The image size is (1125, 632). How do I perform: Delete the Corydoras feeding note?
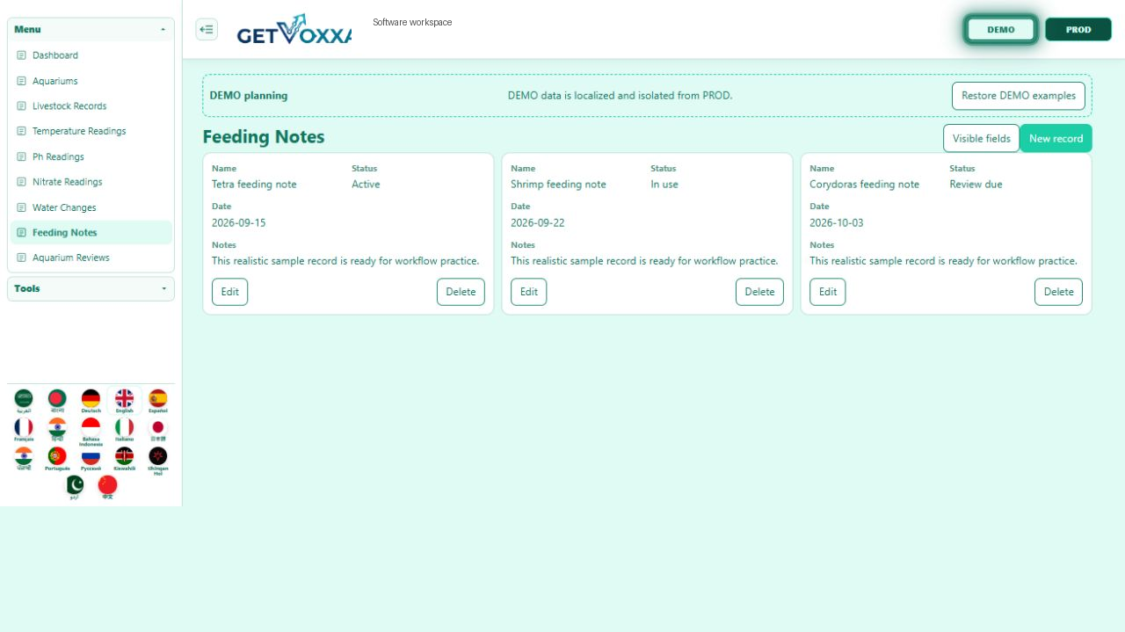coord(1059,292)
